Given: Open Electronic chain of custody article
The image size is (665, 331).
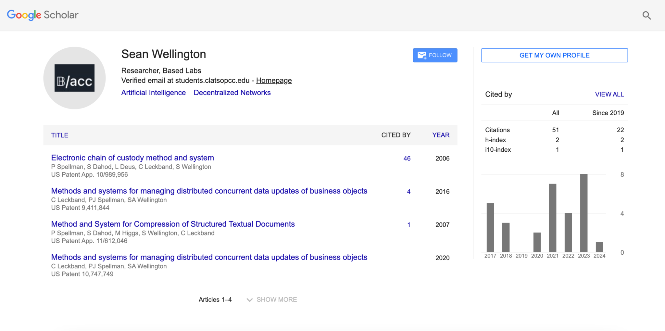Looking at the screenshot, I should click(x=132, y=158).
